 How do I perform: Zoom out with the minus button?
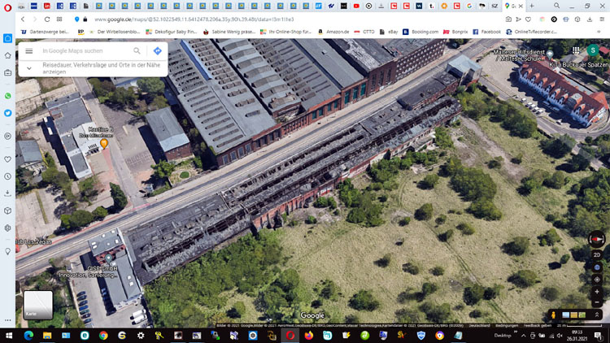[x=597, y=302]
